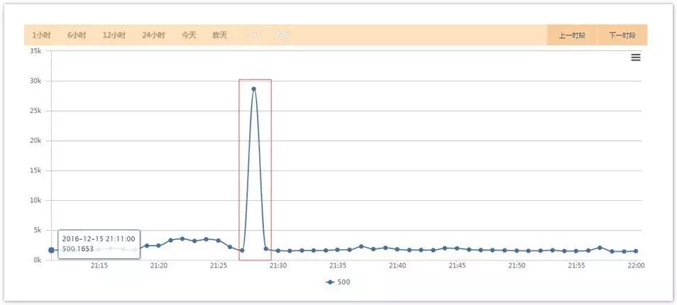
Task: Toggle the 500 series legend marker
Action: pos(331,282)
